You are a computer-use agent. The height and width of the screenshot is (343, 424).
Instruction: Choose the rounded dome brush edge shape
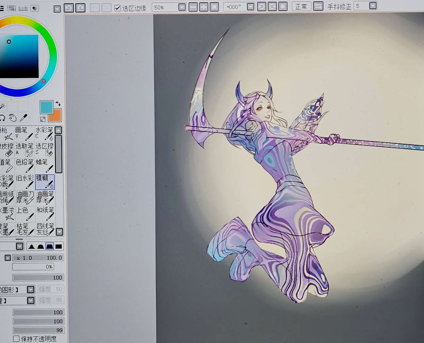pyautogui.click(x=40, y=246)
